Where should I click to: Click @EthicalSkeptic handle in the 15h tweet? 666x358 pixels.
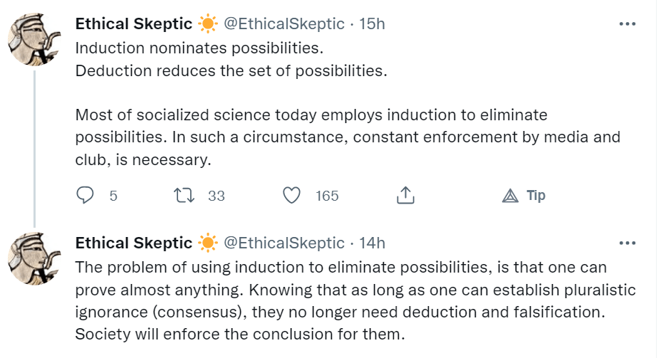pyautogui.click(x=284, y=23)
